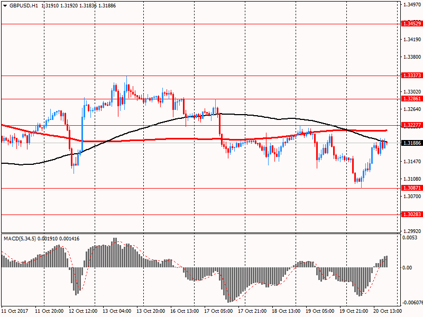
Task: Click the 1.30700 price scale value
Action: (x=412, y=196)
